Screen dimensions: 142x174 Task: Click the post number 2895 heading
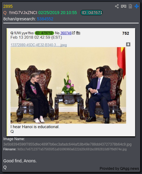(8, 6)
